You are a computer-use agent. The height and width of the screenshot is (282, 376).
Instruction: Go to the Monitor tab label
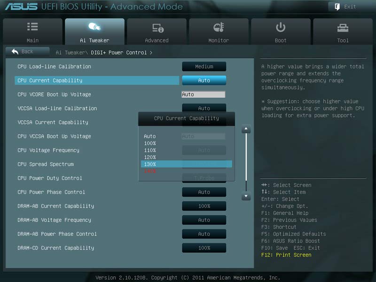(219, 40)
